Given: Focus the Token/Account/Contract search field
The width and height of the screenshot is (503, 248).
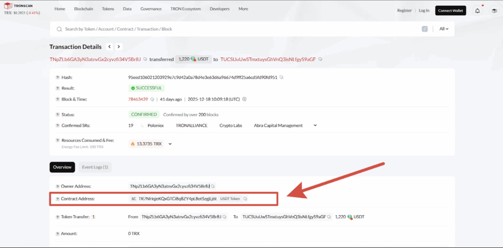Looking at the screenshot, I should click(236, 29).
